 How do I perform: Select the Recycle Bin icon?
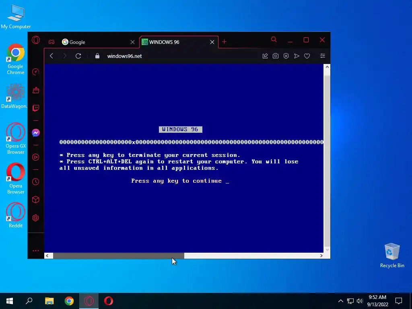392,255
